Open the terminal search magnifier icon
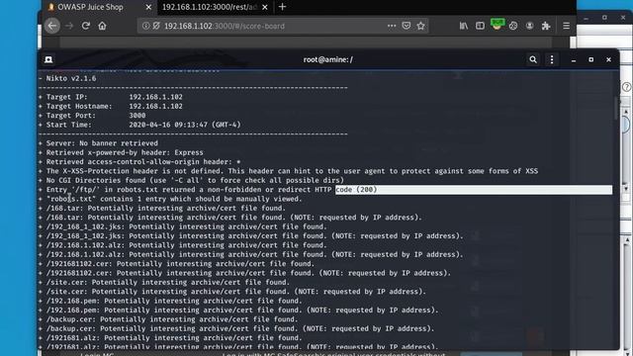The image size is (633, 356). [533, 59]
